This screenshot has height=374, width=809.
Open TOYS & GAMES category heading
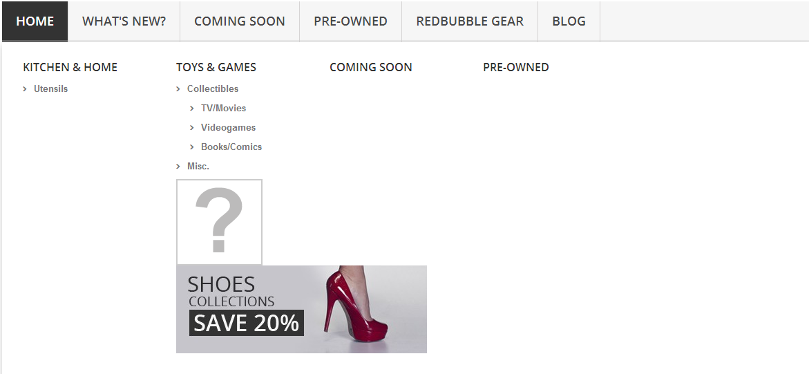pyautogui.click(x=216, y=67)
